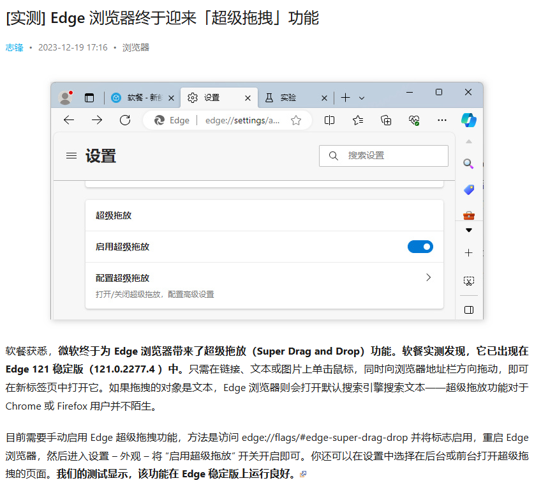534x492 pixels.
Task: Open a new tab with plus icon
Action: coord(345,98)
